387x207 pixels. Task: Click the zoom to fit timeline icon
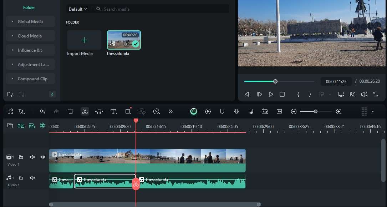pos(279,111)
